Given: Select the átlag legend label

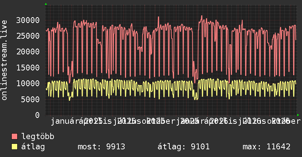Looking at the screenshot, I should coord(33,147).
